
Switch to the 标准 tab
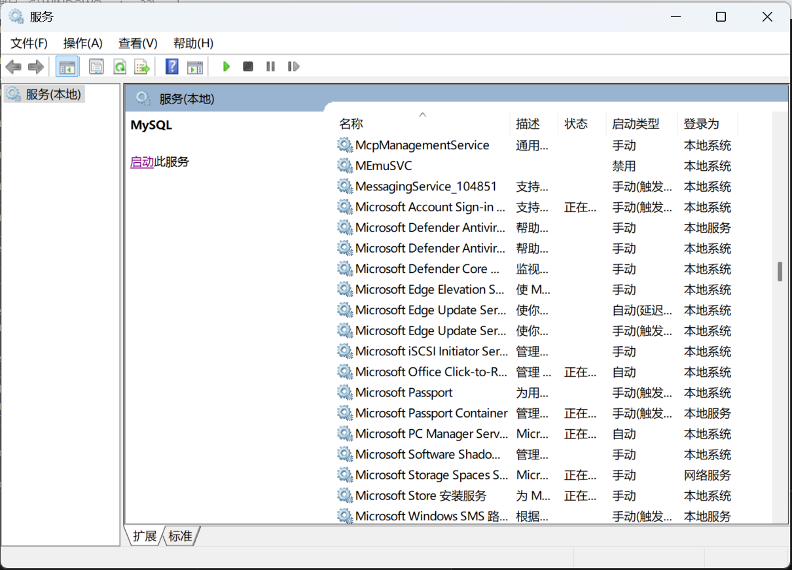[181, 537]
